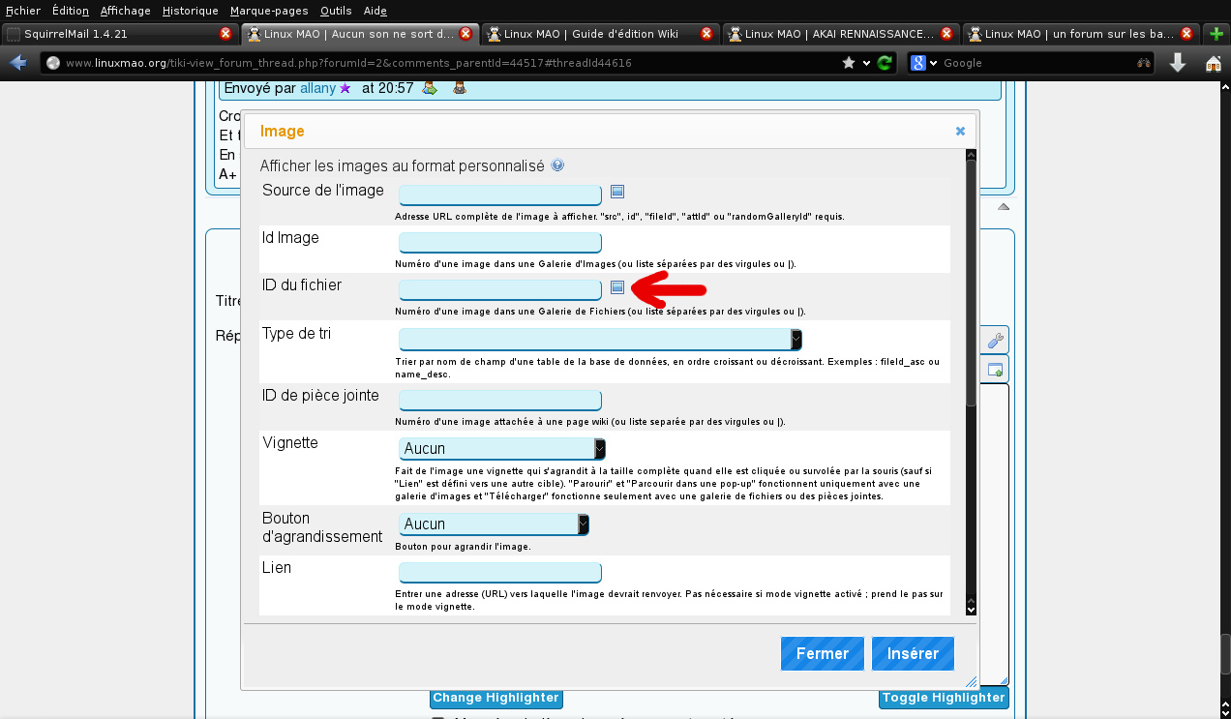Open the Édition menu

[72, 11]
